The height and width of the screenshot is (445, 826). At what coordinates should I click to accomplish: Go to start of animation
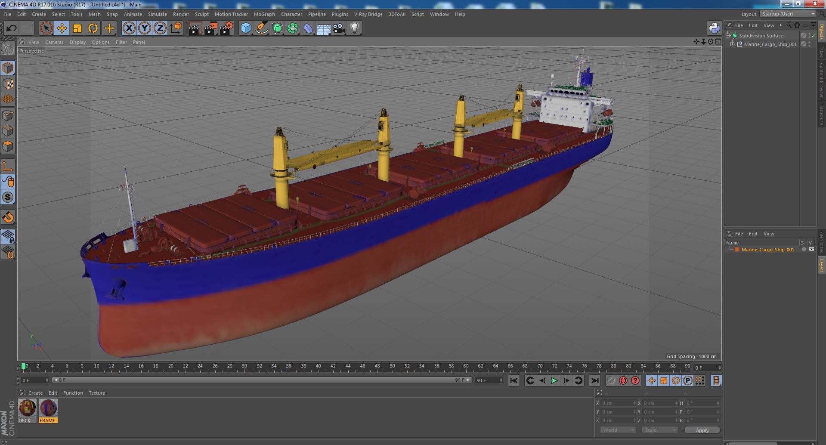click(x=514, y=380)
